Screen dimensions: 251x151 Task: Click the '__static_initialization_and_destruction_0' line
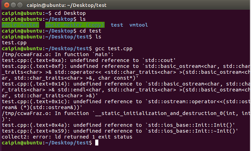click(x=125, y=113)
